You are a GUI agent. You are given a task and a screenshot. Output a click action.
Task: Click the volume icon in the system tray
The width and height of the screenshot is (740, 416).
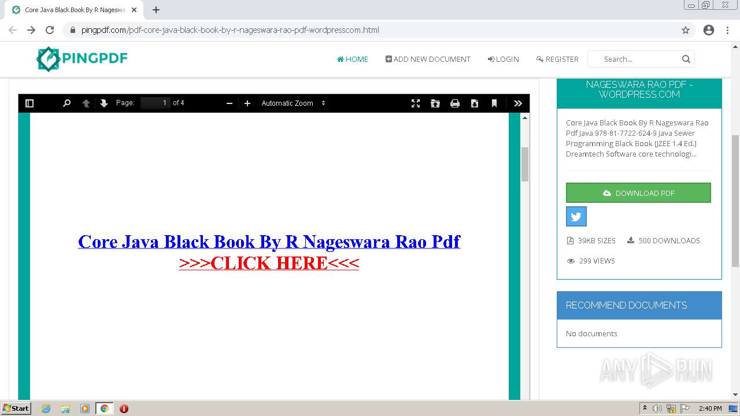tap(657, 408)
